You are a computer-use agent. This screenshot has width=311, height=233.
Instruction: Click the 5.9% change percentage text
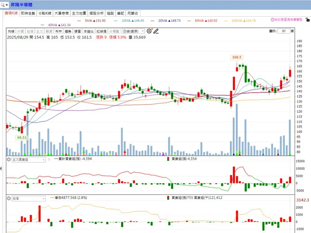(121, 37)
